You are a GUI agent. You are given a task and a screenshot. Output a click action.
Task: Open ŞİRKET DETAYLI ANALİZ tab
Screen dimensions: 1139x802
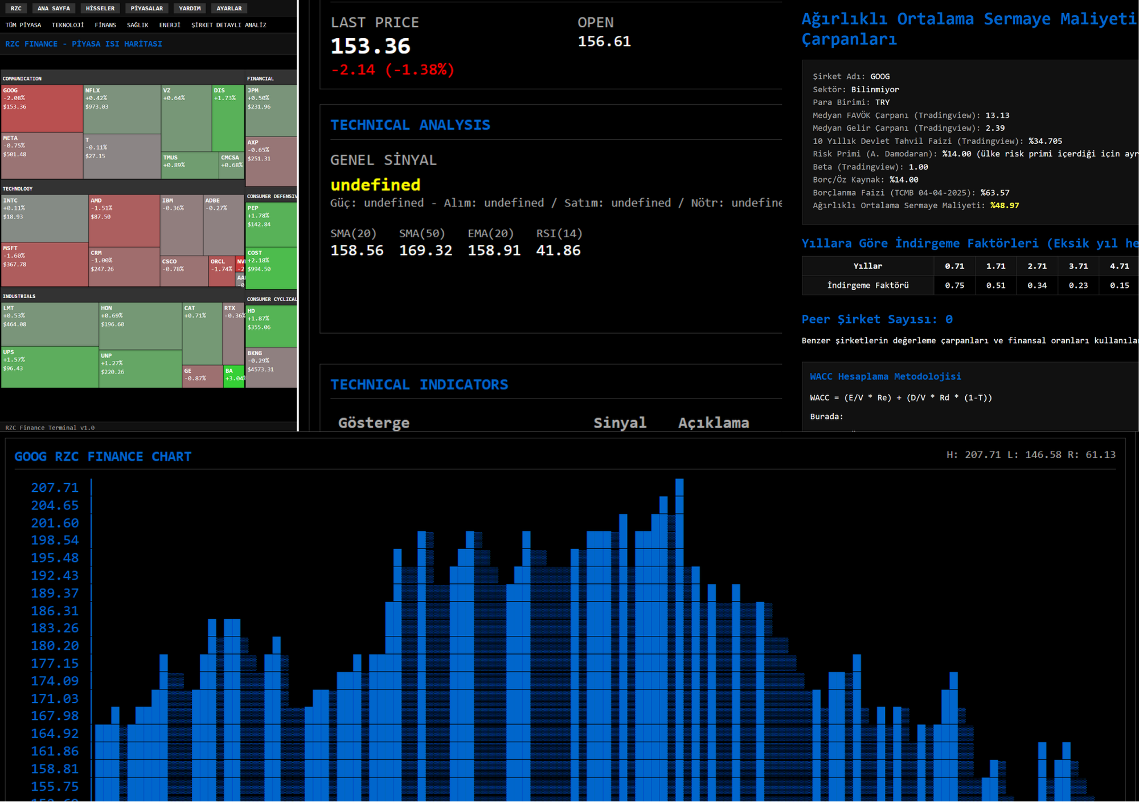point(228,25)
